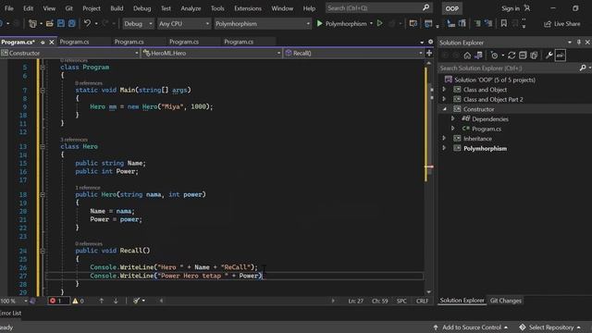Collapse All icon in Solution Explorer toolbar
The image size is (592, 333).
click(x=523, y=55)
